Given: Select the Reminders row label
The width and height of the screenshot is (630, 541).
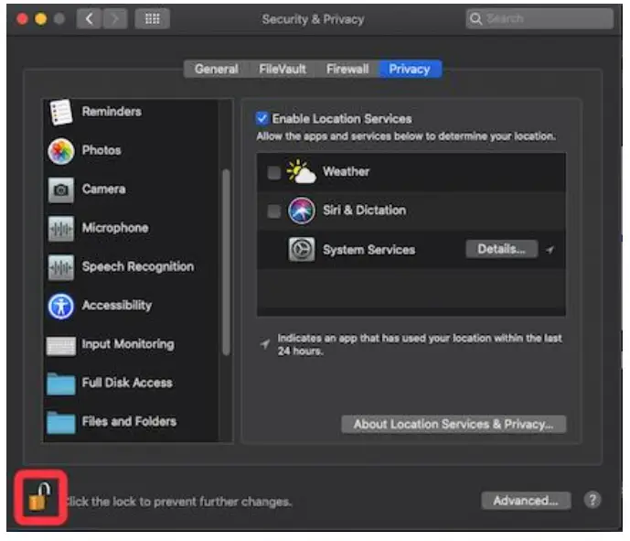Looking at the screenshot, I should coord(112,112).
